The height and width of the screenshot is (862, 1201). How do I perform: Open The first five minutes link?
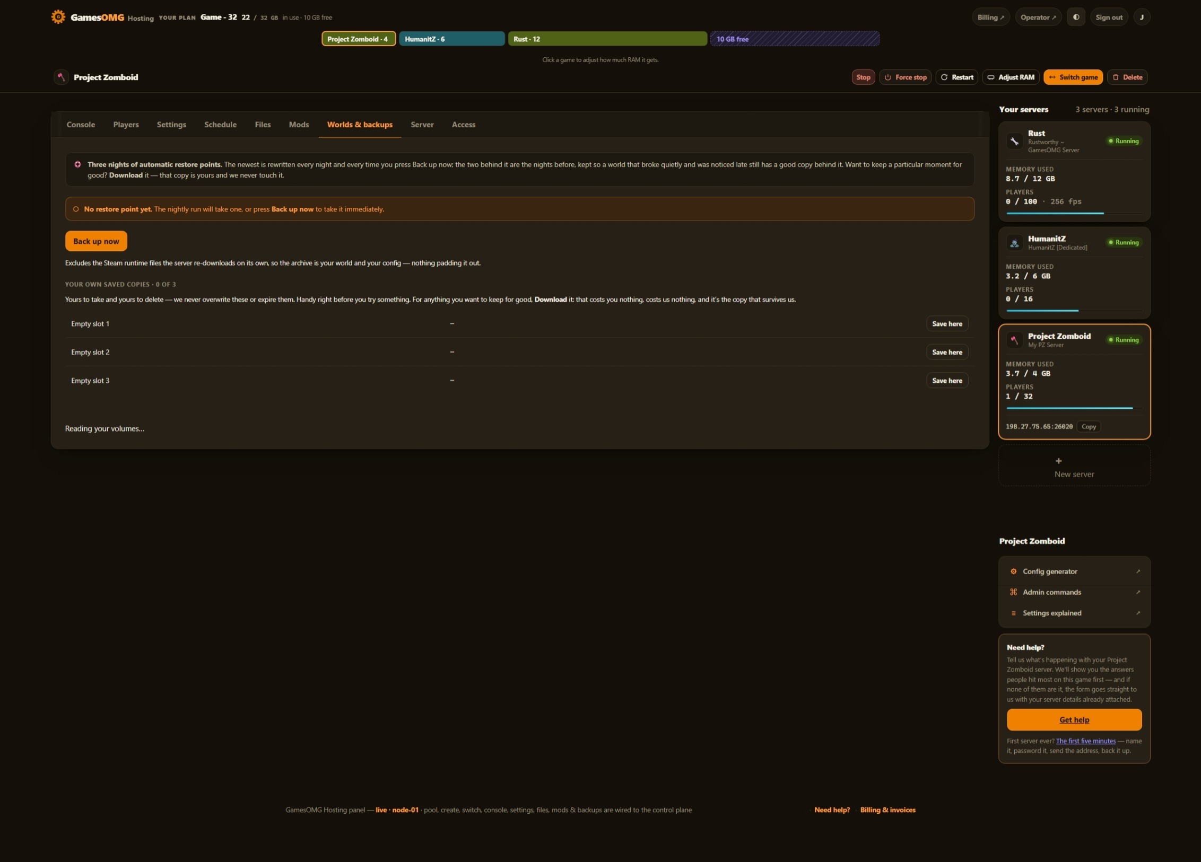[x=1085, y=741]
